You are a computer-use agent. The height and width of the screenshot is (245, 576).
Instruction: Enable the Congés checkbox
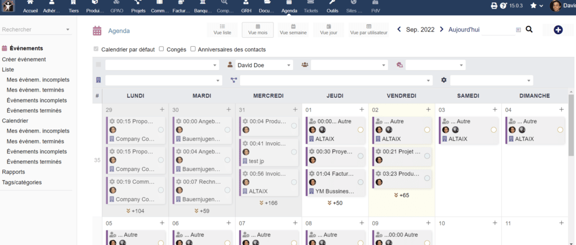(161, 49)
